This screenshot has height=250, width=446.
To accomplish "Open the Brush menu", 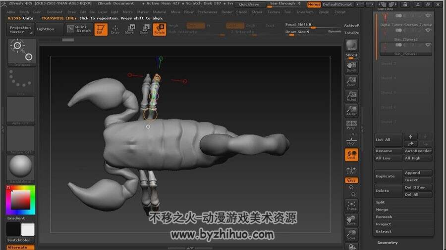I will point(24,12).
